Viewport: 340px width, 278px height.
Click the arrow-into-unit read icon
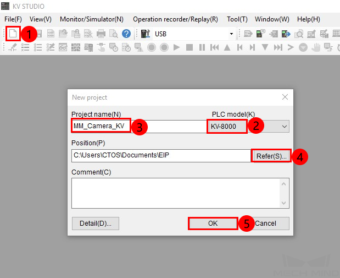(274, 34)
